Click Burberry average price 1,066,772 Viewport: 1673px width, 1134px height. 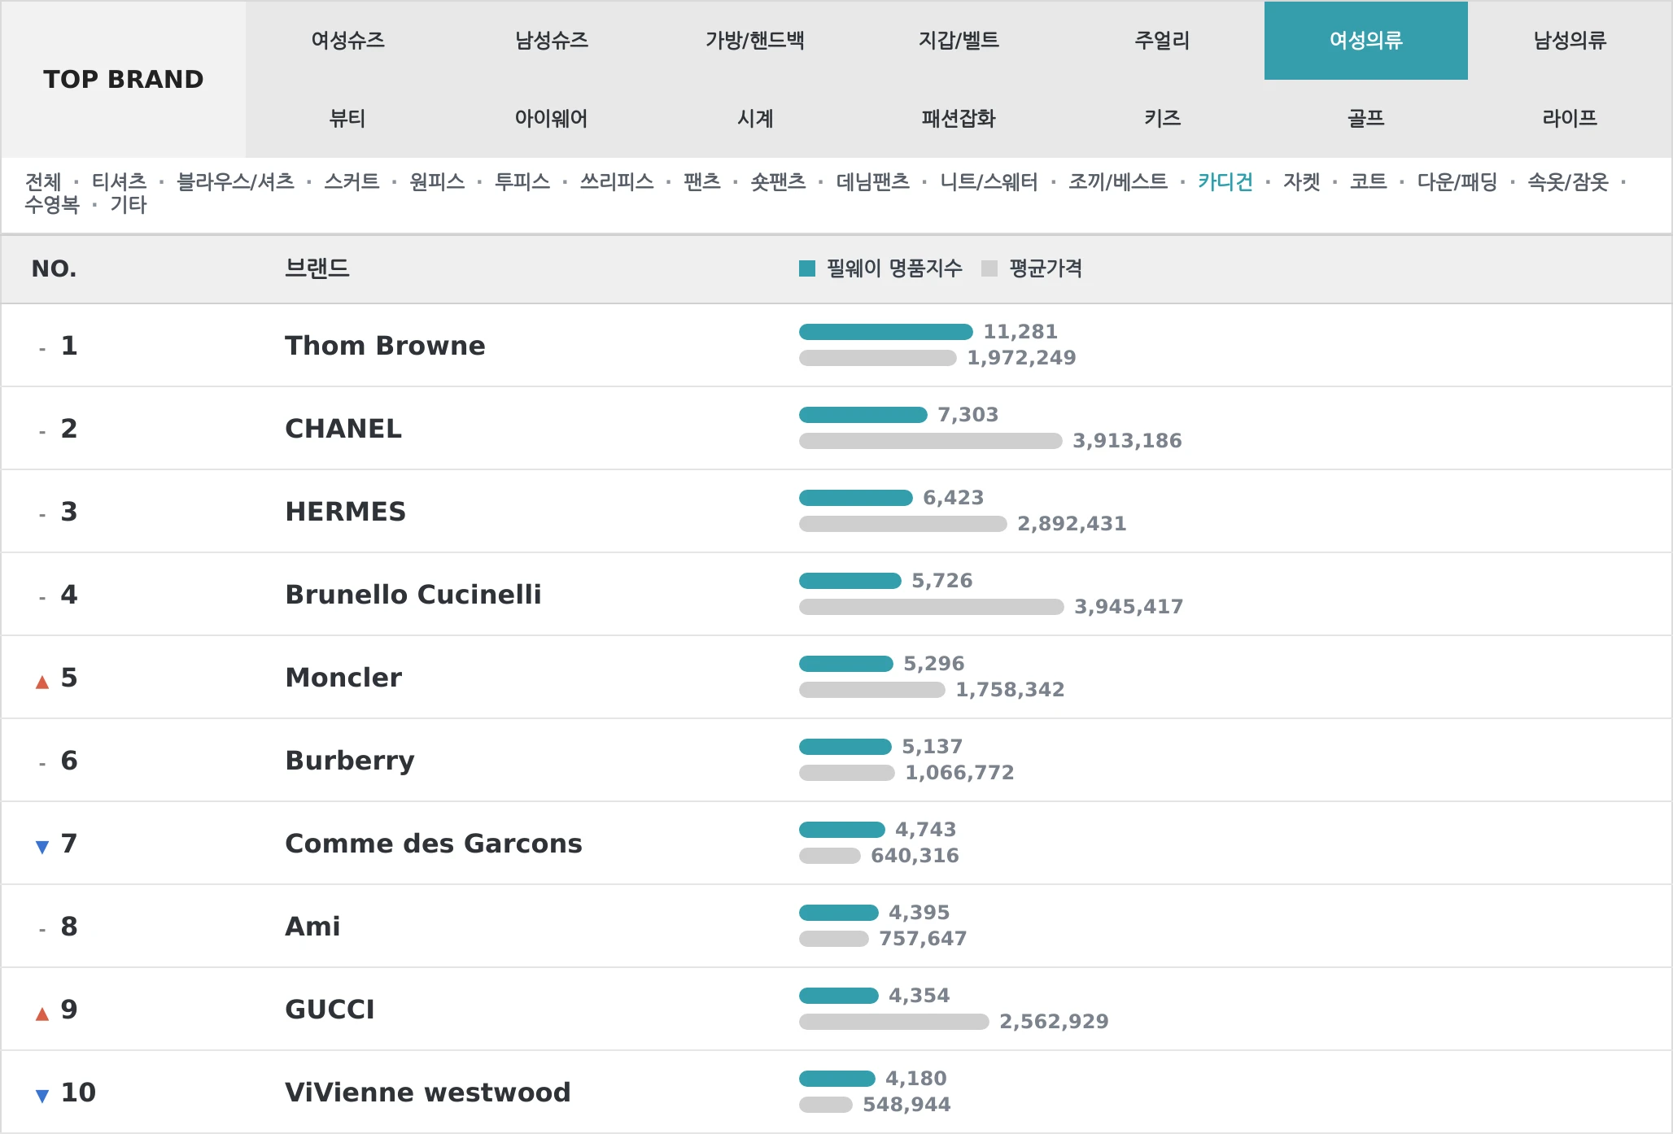pyautogui.click(x=959, y=773)
